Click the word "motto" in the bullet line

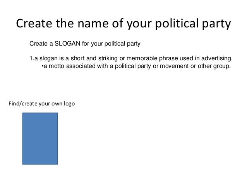pyautogui.click(x=56, y=66)
